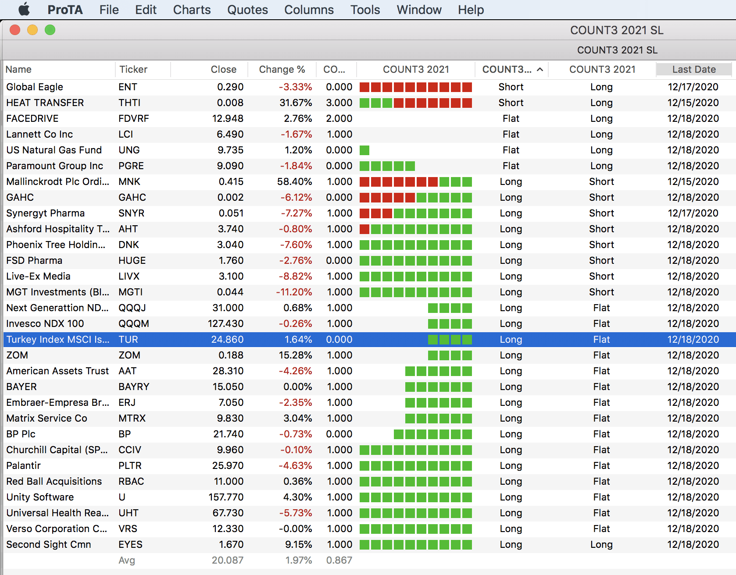
Task: Click FACEDRIVE Flat signal cell
Action: [x=511, y=118]
